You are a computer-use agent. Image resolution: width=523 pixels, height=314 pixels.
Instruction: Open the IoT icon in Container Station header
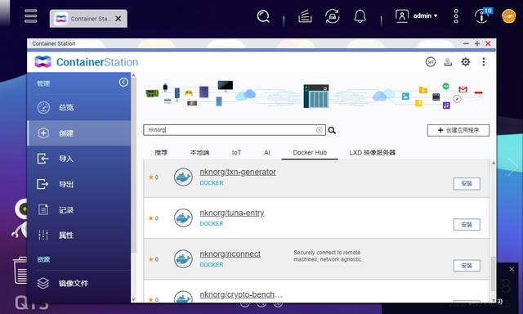(x=431, y=61)
